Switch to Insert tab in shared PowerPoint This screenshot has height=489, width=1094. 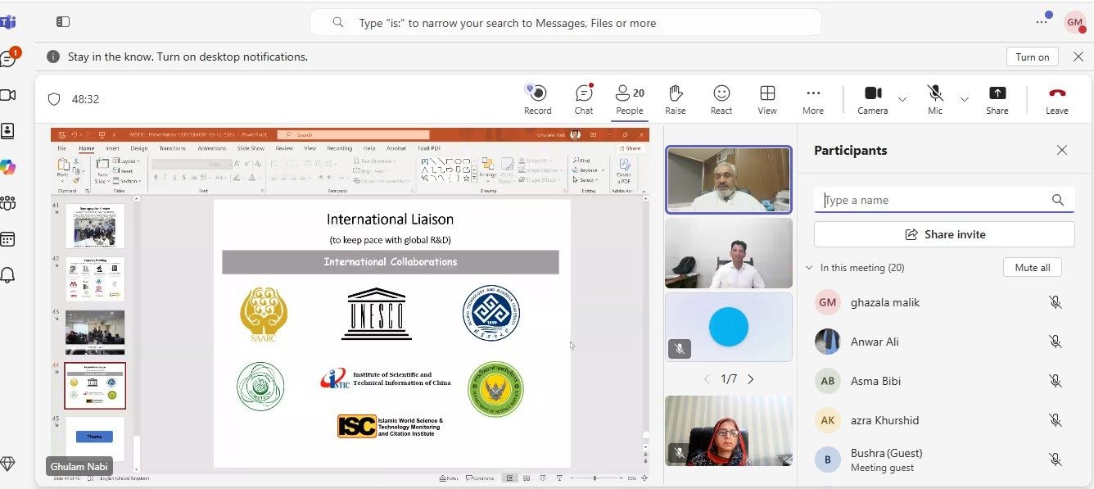point(112,148)
